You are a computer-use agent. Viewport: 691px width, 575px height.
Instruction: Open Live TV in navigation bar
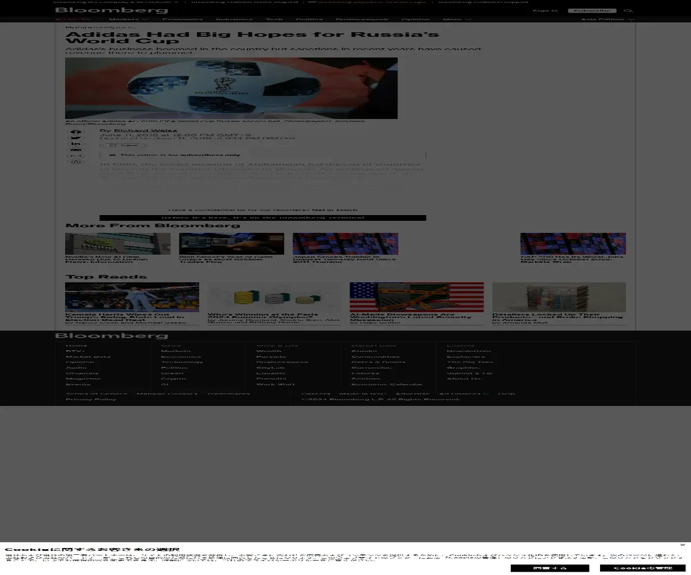[73, 20]
